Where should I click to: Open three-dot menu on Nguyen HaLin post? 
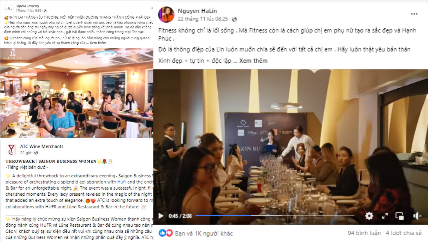[x=414, y=14]
